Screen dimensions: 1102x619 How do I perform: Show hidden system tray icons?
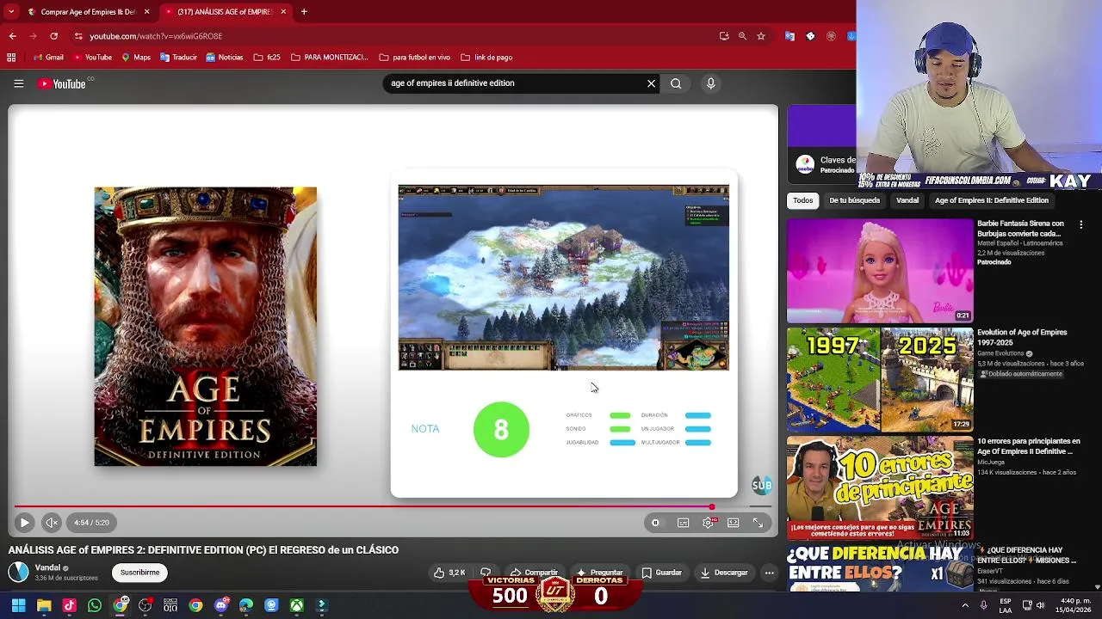click(x=964, y=606)
